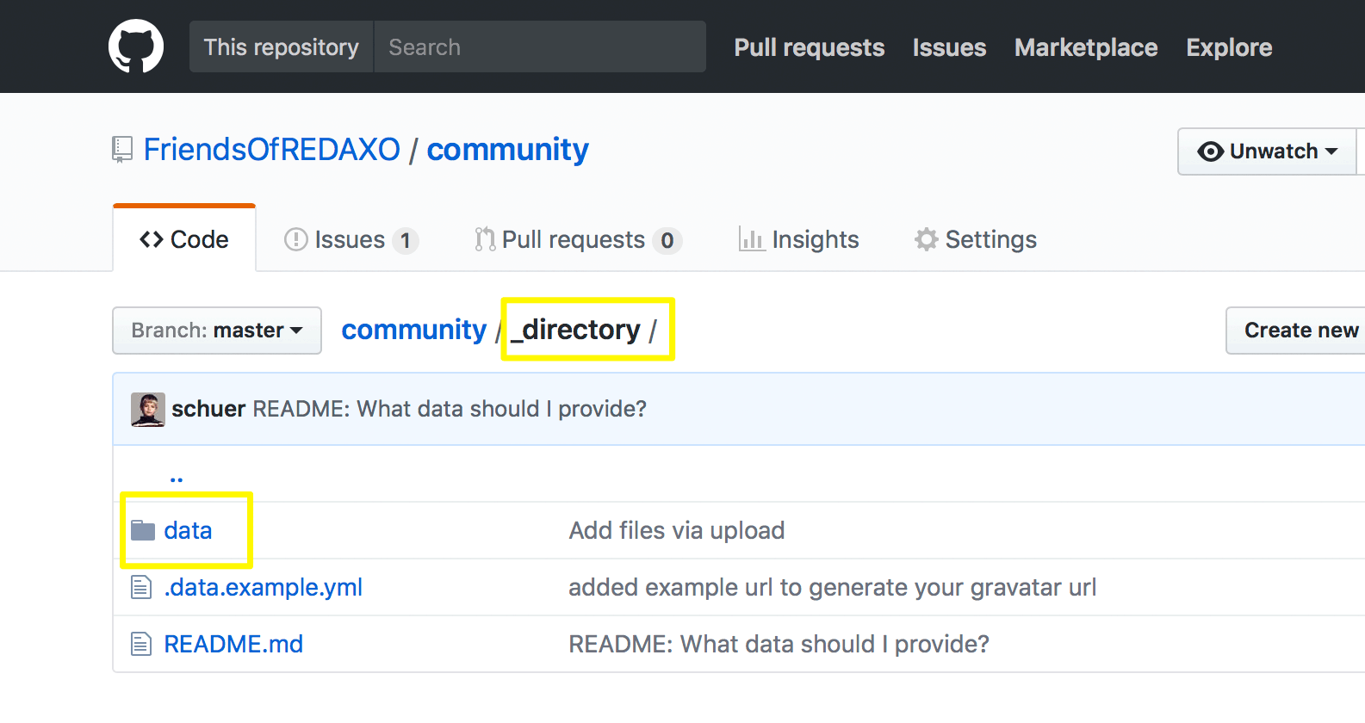The width and height of the screenshot is (1365, 723).
Task: Click the data folder icon
Action: click(143, 530)
